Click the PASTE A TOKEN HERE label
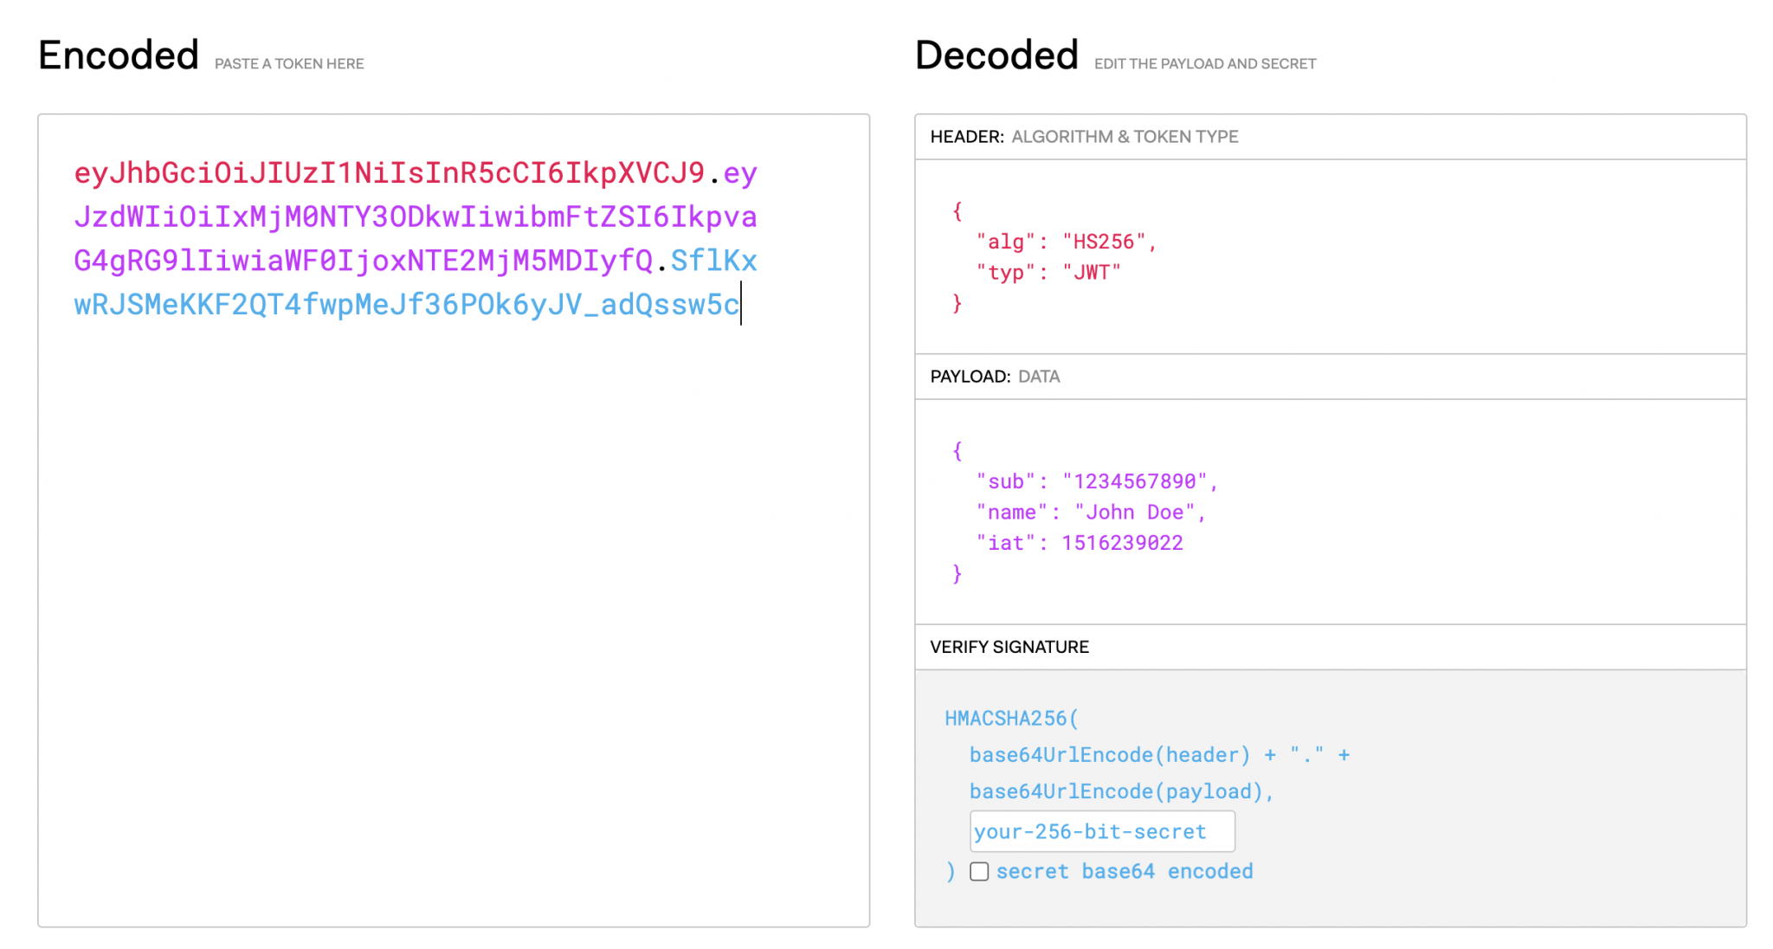 pyautogui.click(x=289, y=63)
